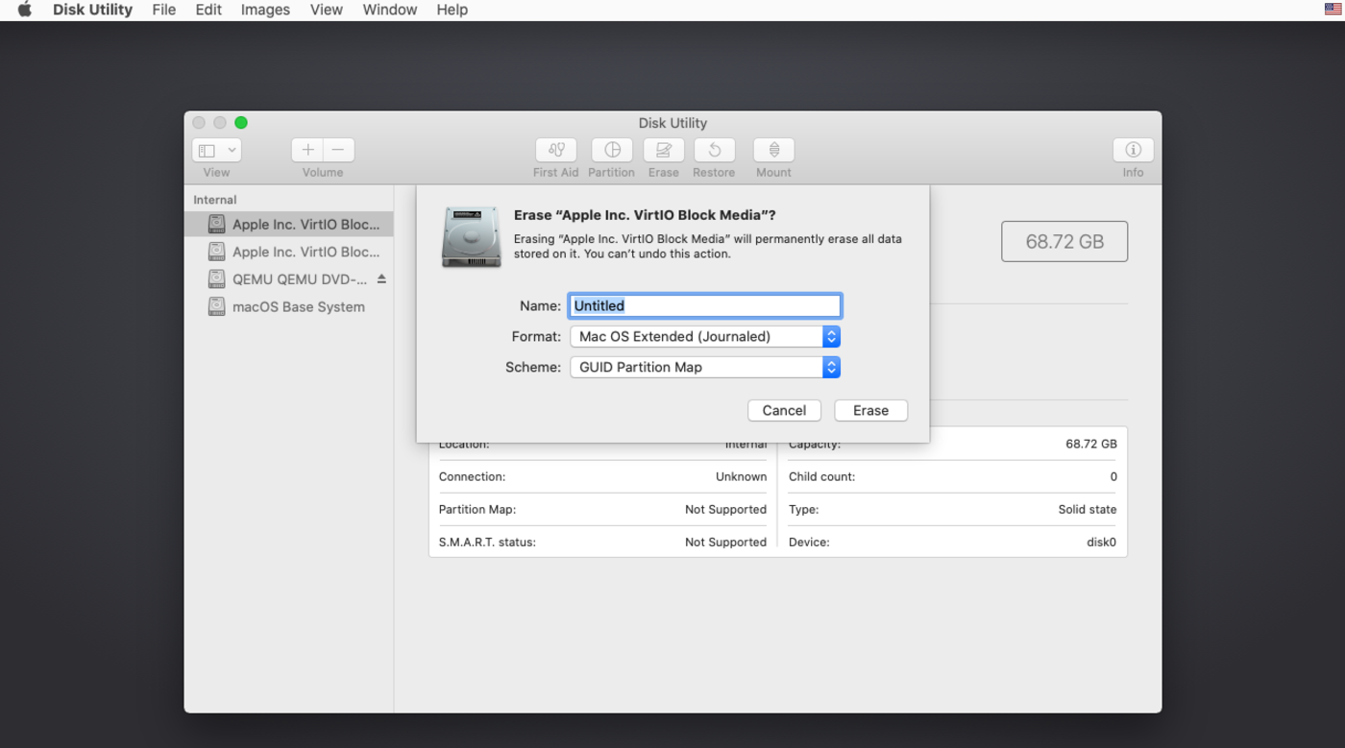Click the Mount icon in the toolbar
This screenshot has width=1345, height=748.
point(773,152)
